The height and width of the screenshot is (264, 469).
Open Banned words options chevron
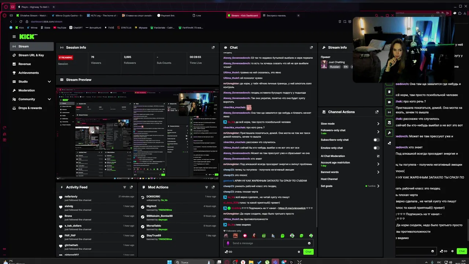click(378, 172)
